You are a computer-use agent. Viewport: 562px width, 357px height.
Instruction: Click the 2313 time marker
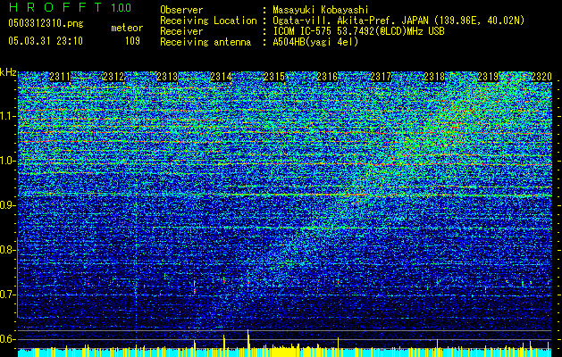[167, 77]
